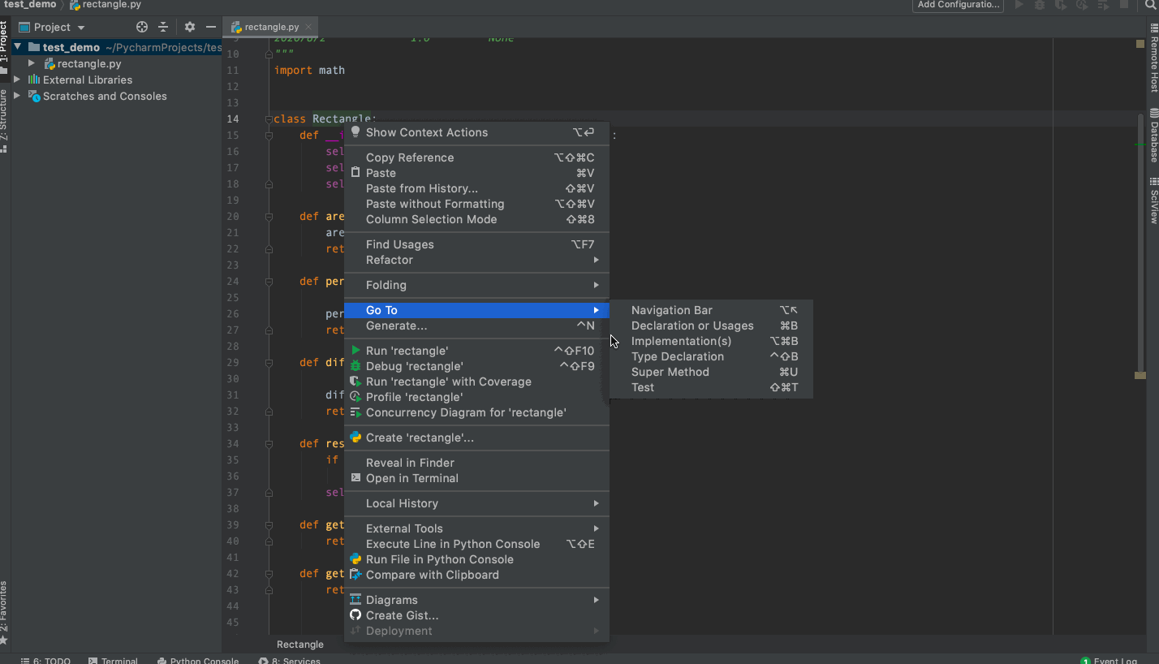The width and height of the screenshot is (1159, 664).
Task: Toggle the 1: Project tool window tab
Action: pyautogui.click(x=5, y=47)
